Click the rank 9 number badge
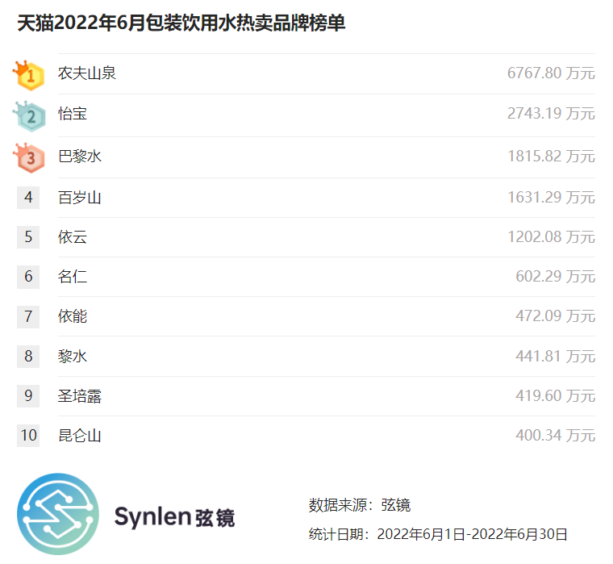This screenshot has width=613, height=564. coord(28,395)
